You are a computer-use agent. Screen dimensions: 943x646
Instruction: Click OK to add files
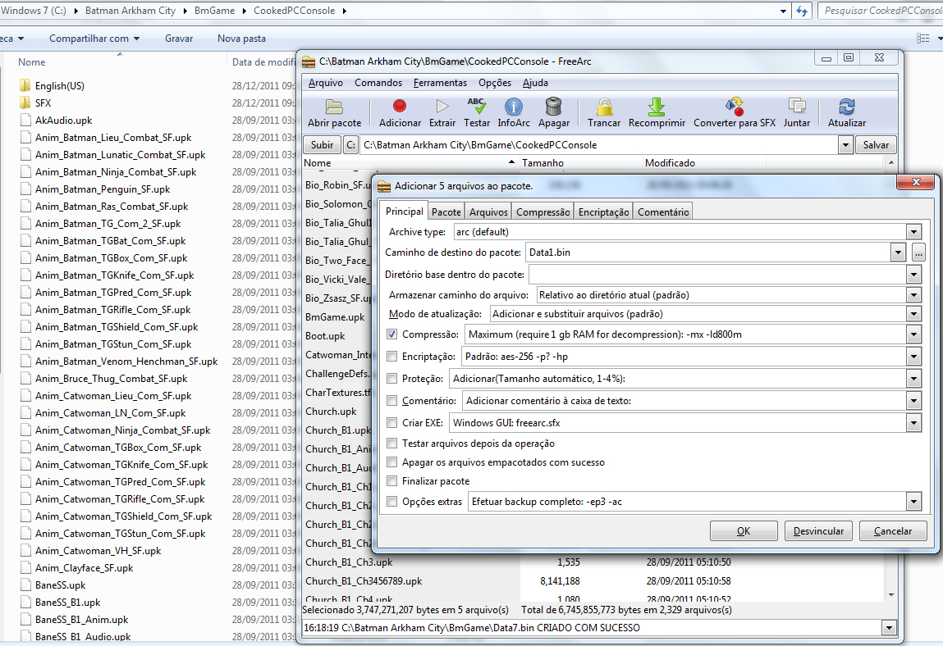click(744, 531)
